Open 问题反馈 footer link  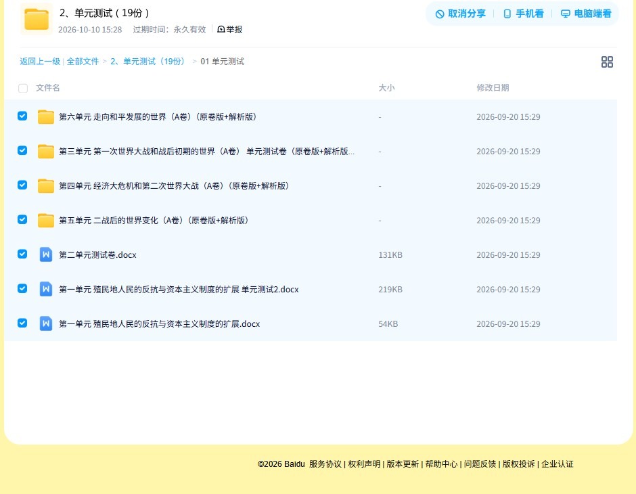[480, 464]
